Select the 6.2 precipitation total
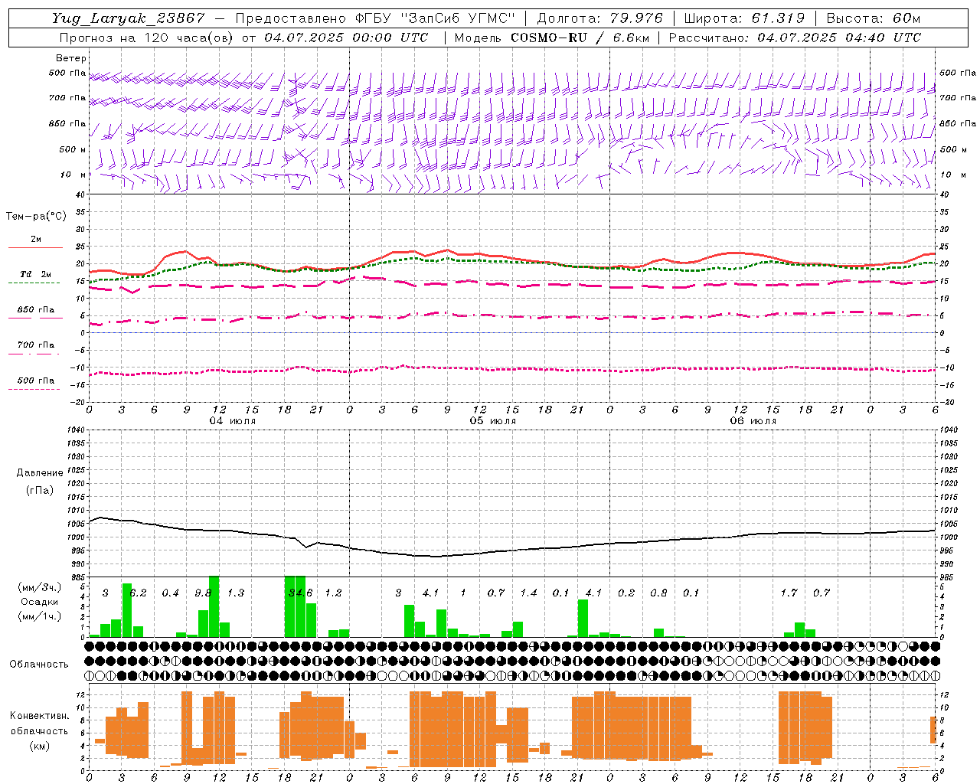Screen dimensions: 980x784 coord(138,593)
